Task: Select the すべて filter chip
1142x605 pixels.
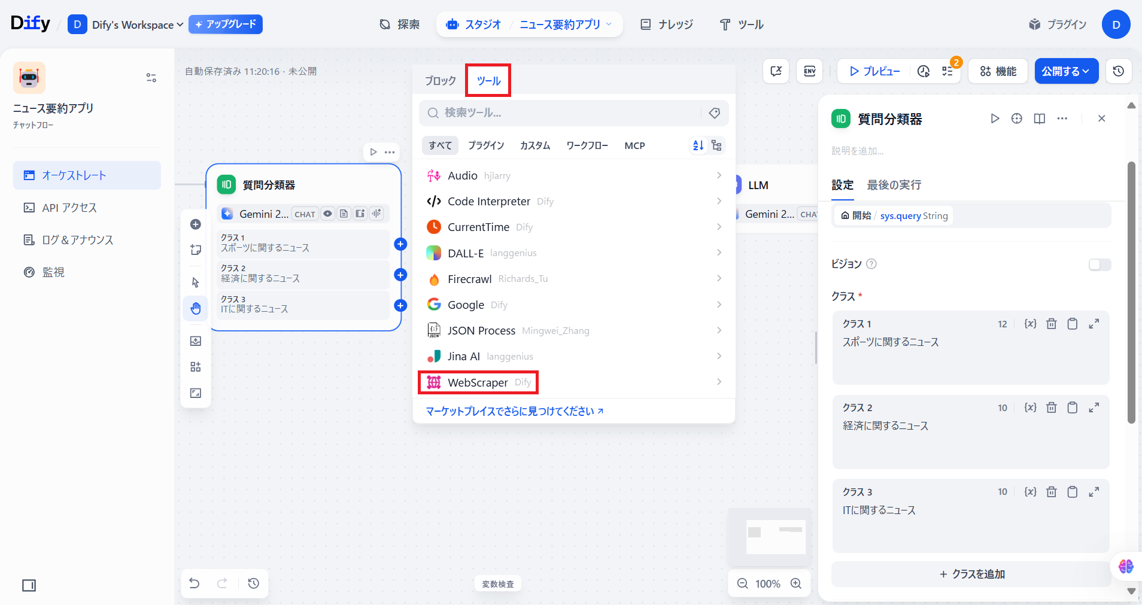Action: (x=440, y=145)
